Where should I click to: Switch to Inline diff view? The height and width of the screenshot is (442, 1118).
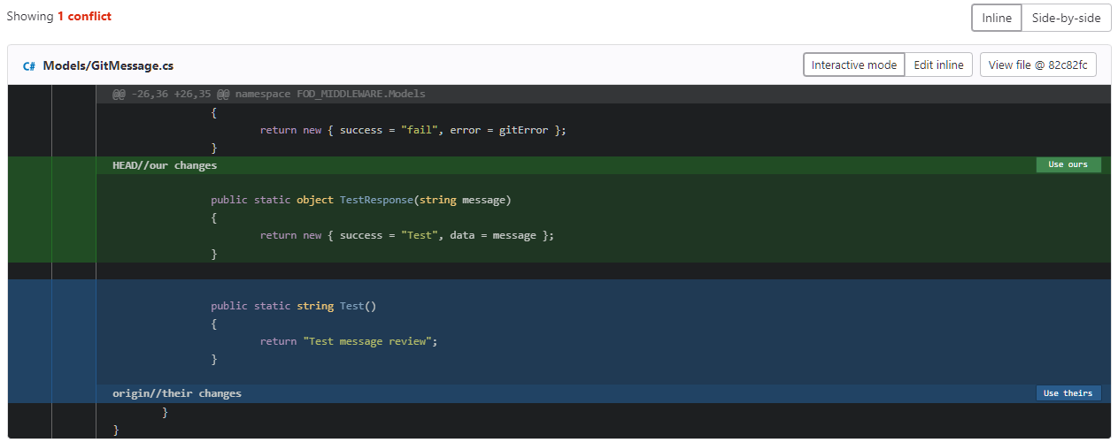pyautogui.click(x=997, y=18)
